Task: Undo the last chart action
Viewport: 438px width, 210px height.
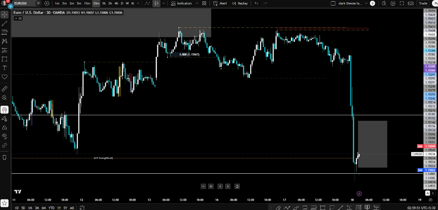Action: (x=256, y=3)
